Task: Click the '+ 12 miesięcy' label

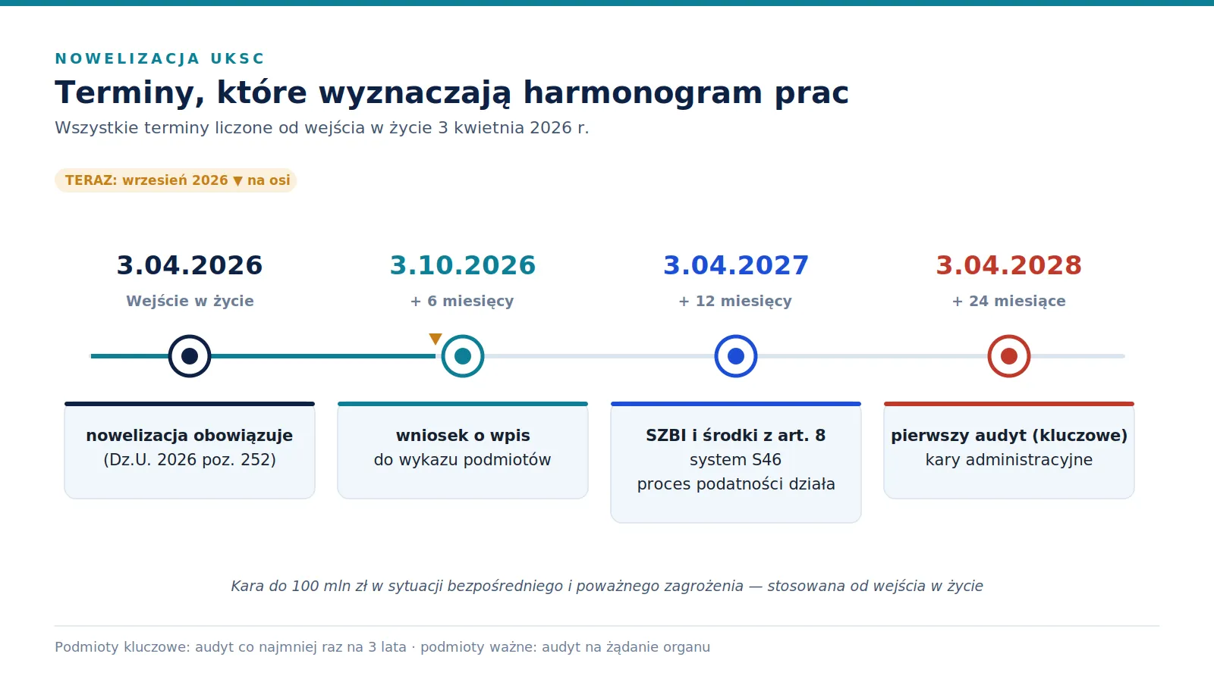Action: [x=735, y=301]
